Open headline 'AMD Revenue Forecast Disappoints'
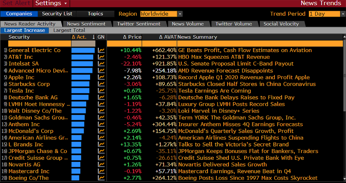The width and height of the screenshot is (346, 183). pyautogui.click(x=225, y=71)
